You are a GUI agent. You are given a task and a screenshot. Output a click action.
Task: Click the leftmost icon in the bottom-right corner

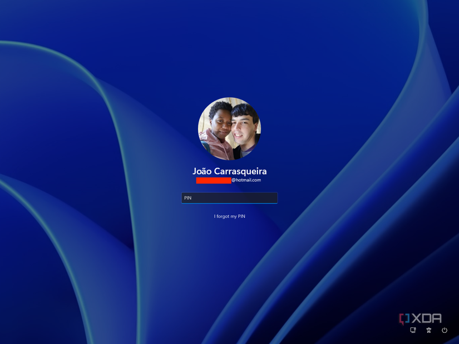[412, 330]
